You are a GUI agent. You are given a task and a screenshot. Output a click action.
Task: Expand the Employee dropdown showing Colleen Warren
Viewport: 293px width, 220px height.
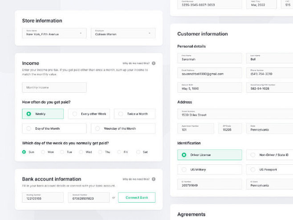pyautogui.click(x=123, y=33)
